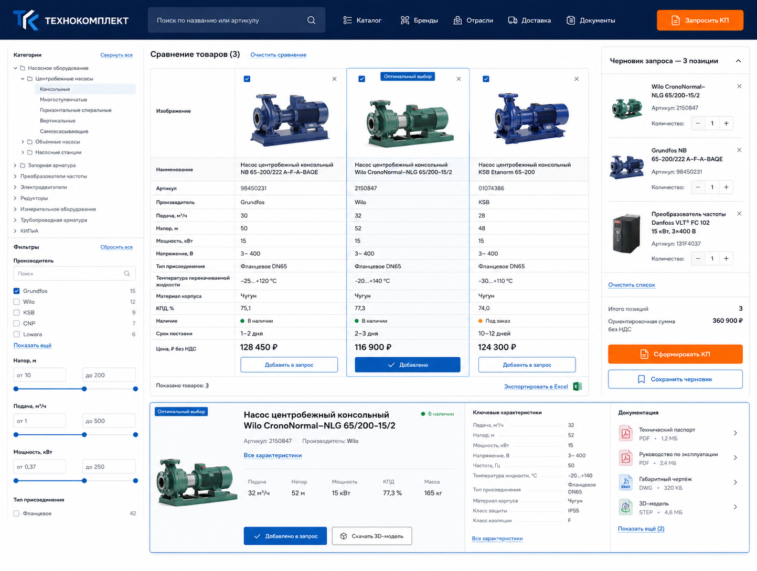Uncheck the Grundfos NB comparison checkbox
Screen dimensions: 757x571
pyautogui.click(x=247, y=79)
